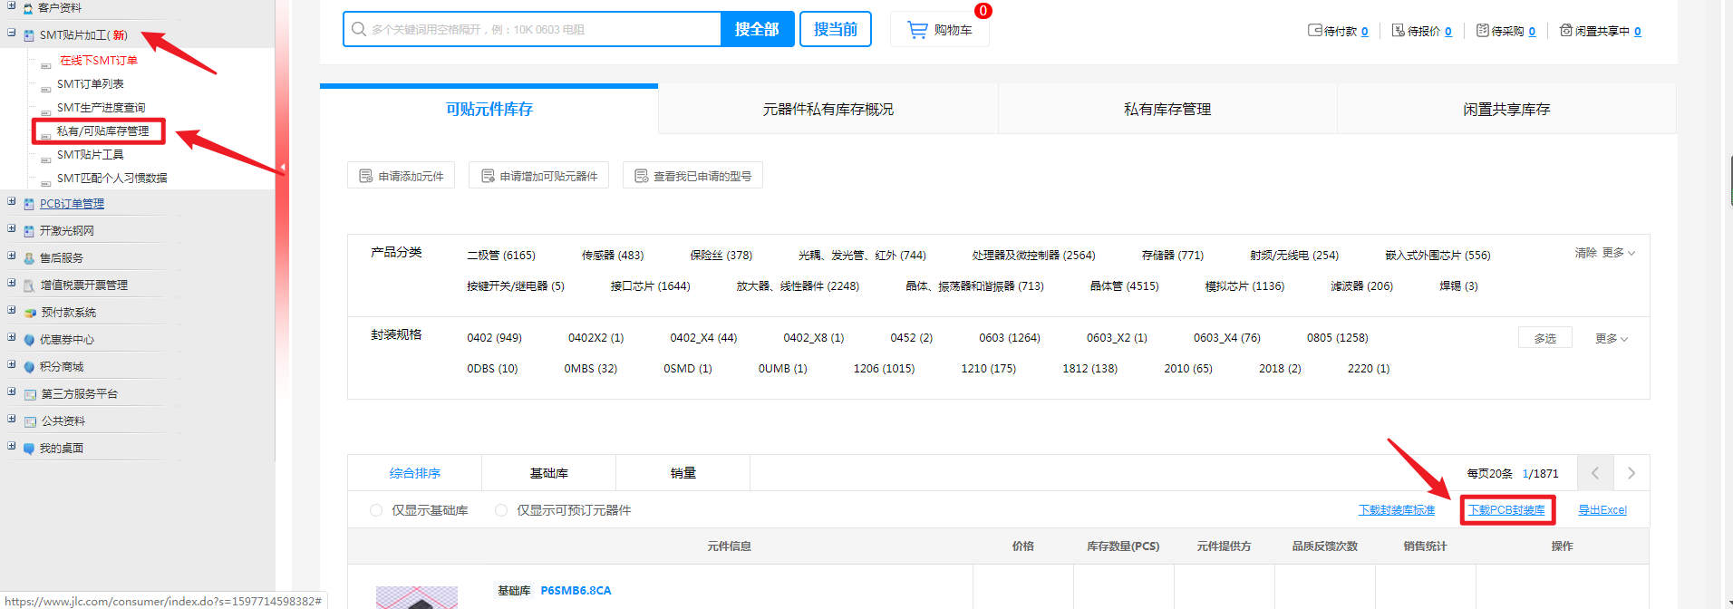The height and width of the screenshot is (609, 1733).
Task: Select the 仅显示可预订元器件 radio button
Action: [x=501, y=510]
